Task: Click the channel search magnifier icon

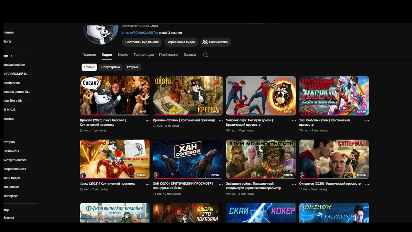Action: (x=205, y=55)
